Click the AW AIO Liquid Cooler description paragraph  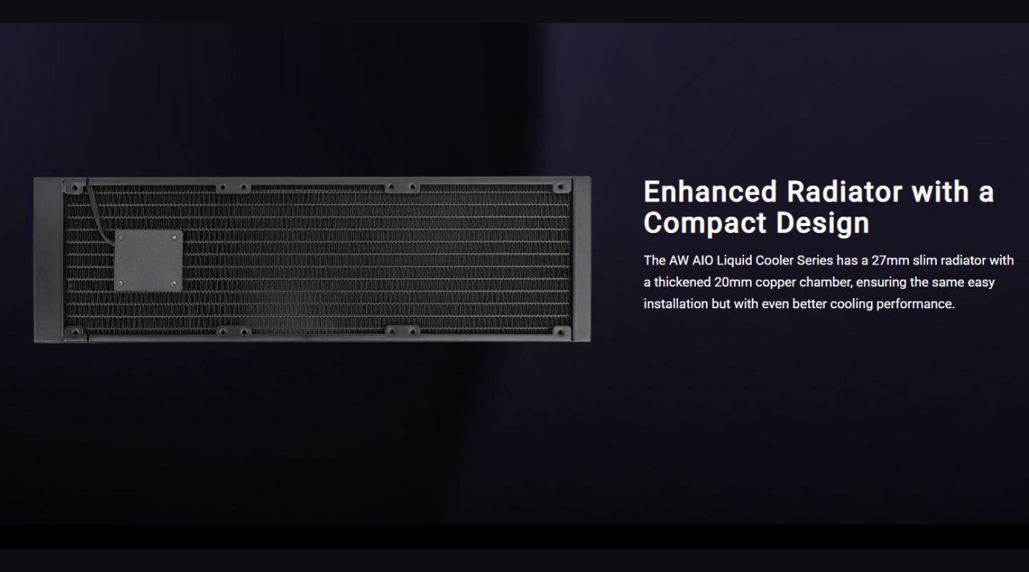[x=827, y=282]
